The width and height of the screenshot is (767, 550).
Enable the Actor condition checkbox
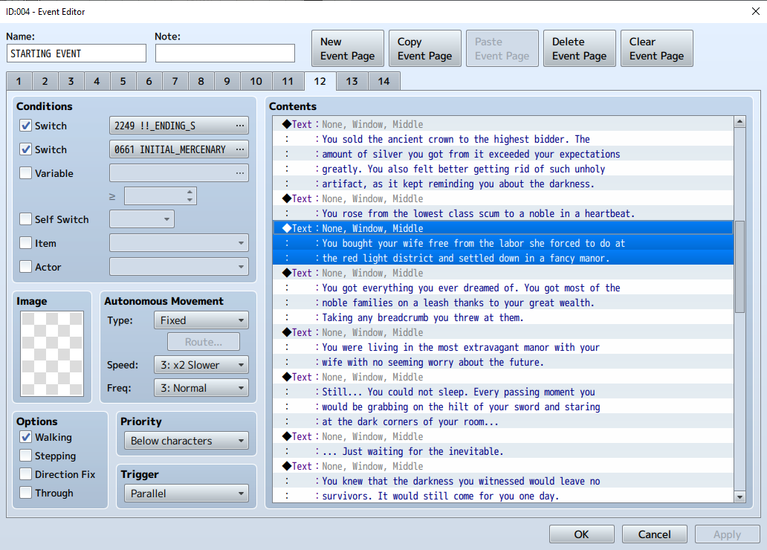(x=25, y=267)
